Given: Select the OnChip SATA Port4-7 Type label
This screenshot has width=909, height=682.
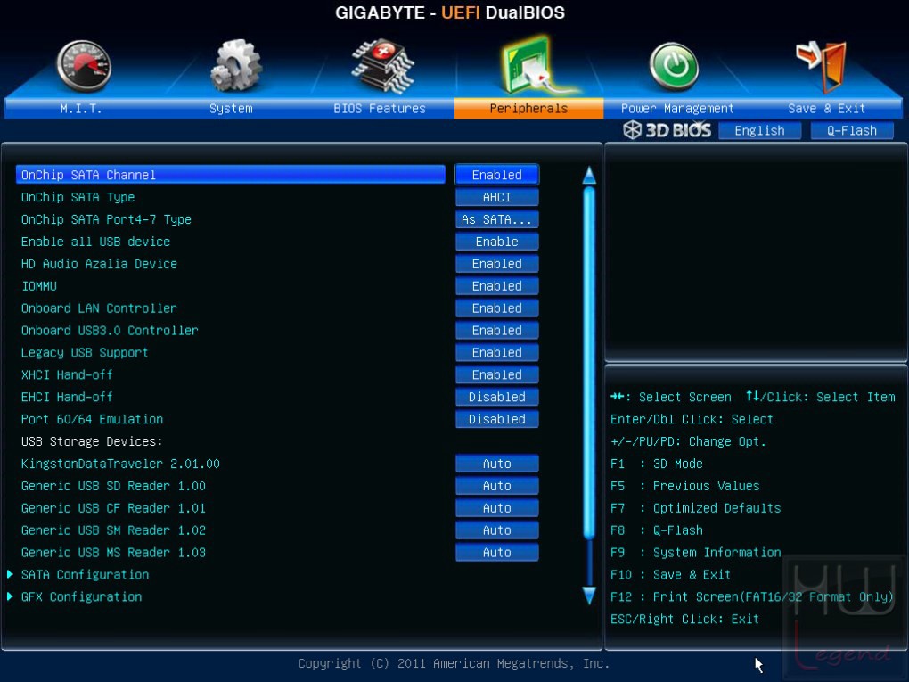Looking at the screenshot, I should pyautogui.click(x=106, y=219).
